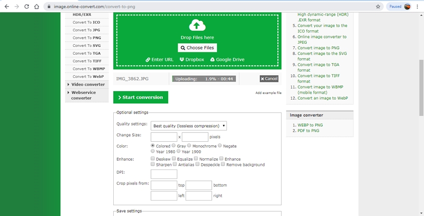Bookmark this page with the star icon
This screenshot has height=216, width=424.
378,6
